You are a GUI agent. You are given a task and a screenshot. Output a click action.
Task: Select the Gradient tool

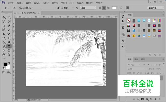coord(9,38)
